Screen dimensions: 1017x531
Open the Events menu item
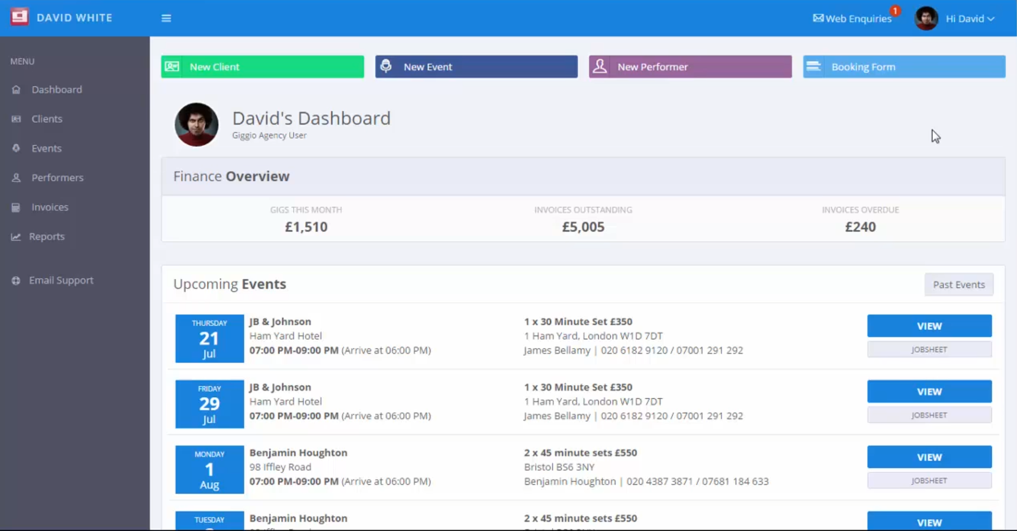(46, 148)
